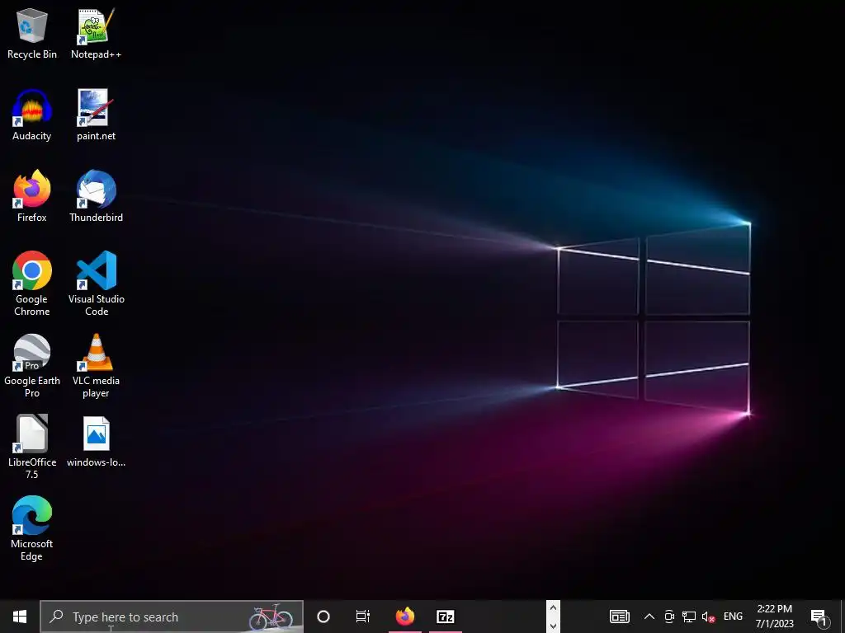This screenshot has height=633, width=845.
Task: Select the Thunderbird desktop shortcut
Action: pos(96,196)
